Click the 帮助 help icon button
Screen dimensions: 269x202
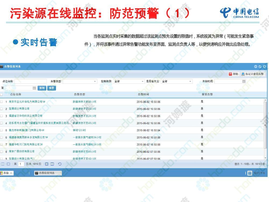[x=233, y=74]
